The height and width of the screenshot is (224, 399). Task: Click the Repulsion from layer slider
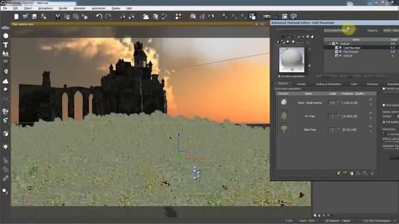[x=390, y=148]
